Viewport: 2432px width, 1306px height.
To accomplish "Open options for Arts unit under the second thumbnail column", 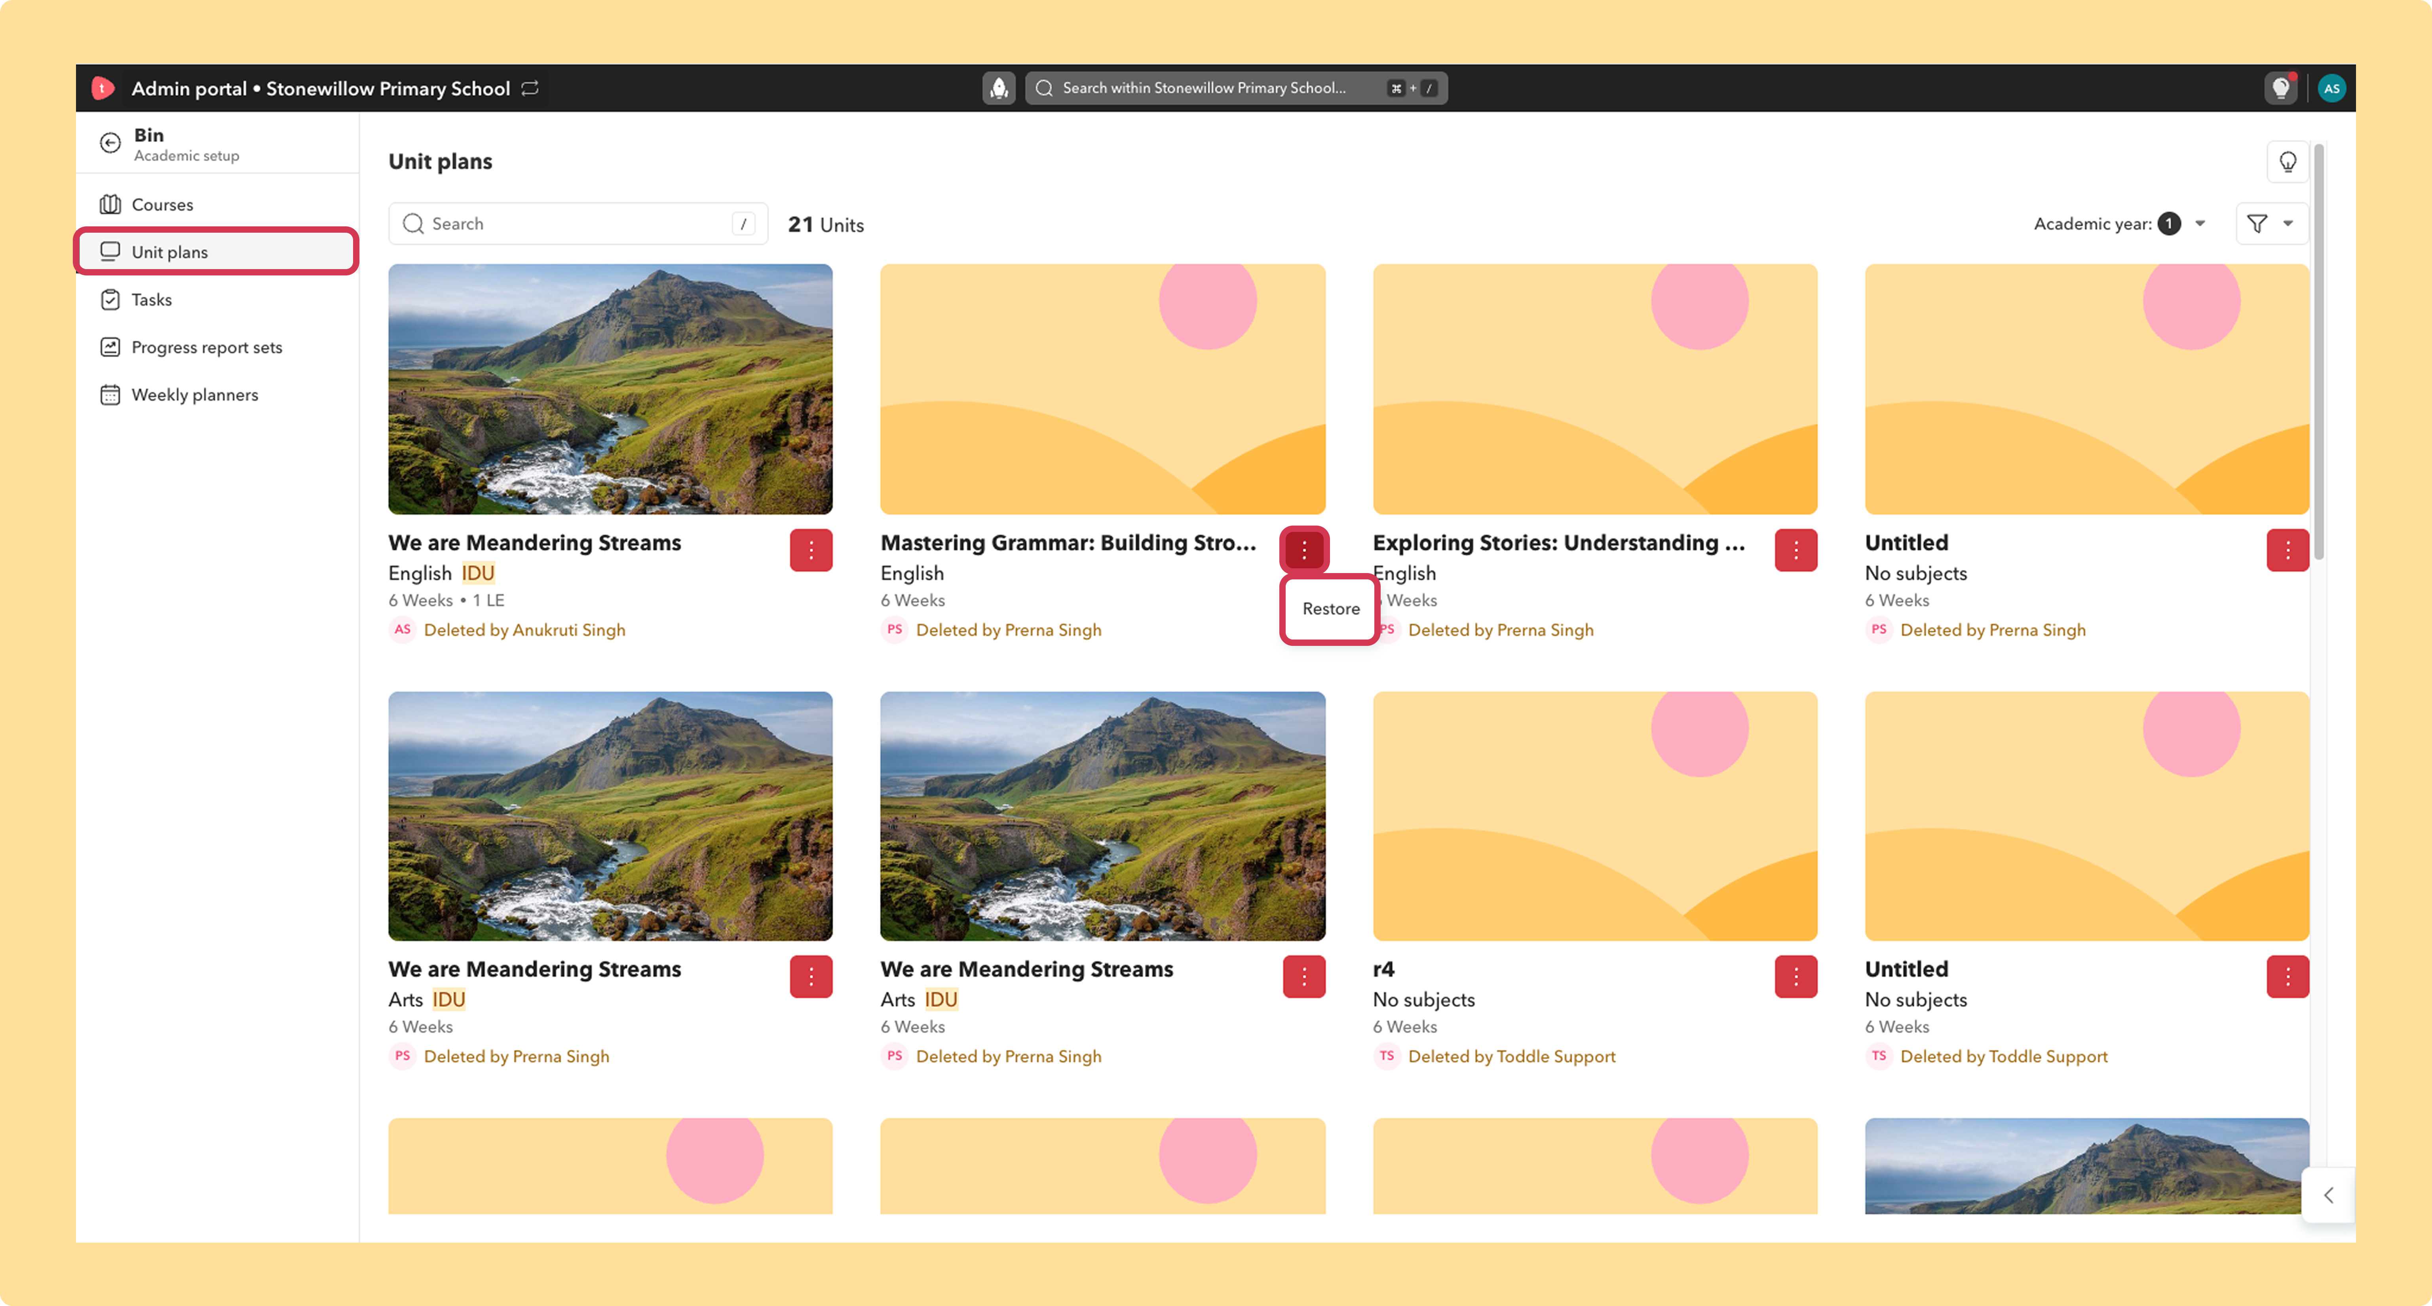I will click(x=1304, y=977).
